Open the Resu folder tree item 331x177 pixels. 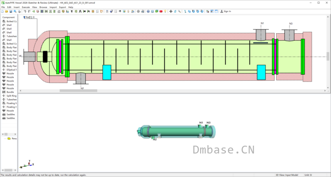click(12, 139)
